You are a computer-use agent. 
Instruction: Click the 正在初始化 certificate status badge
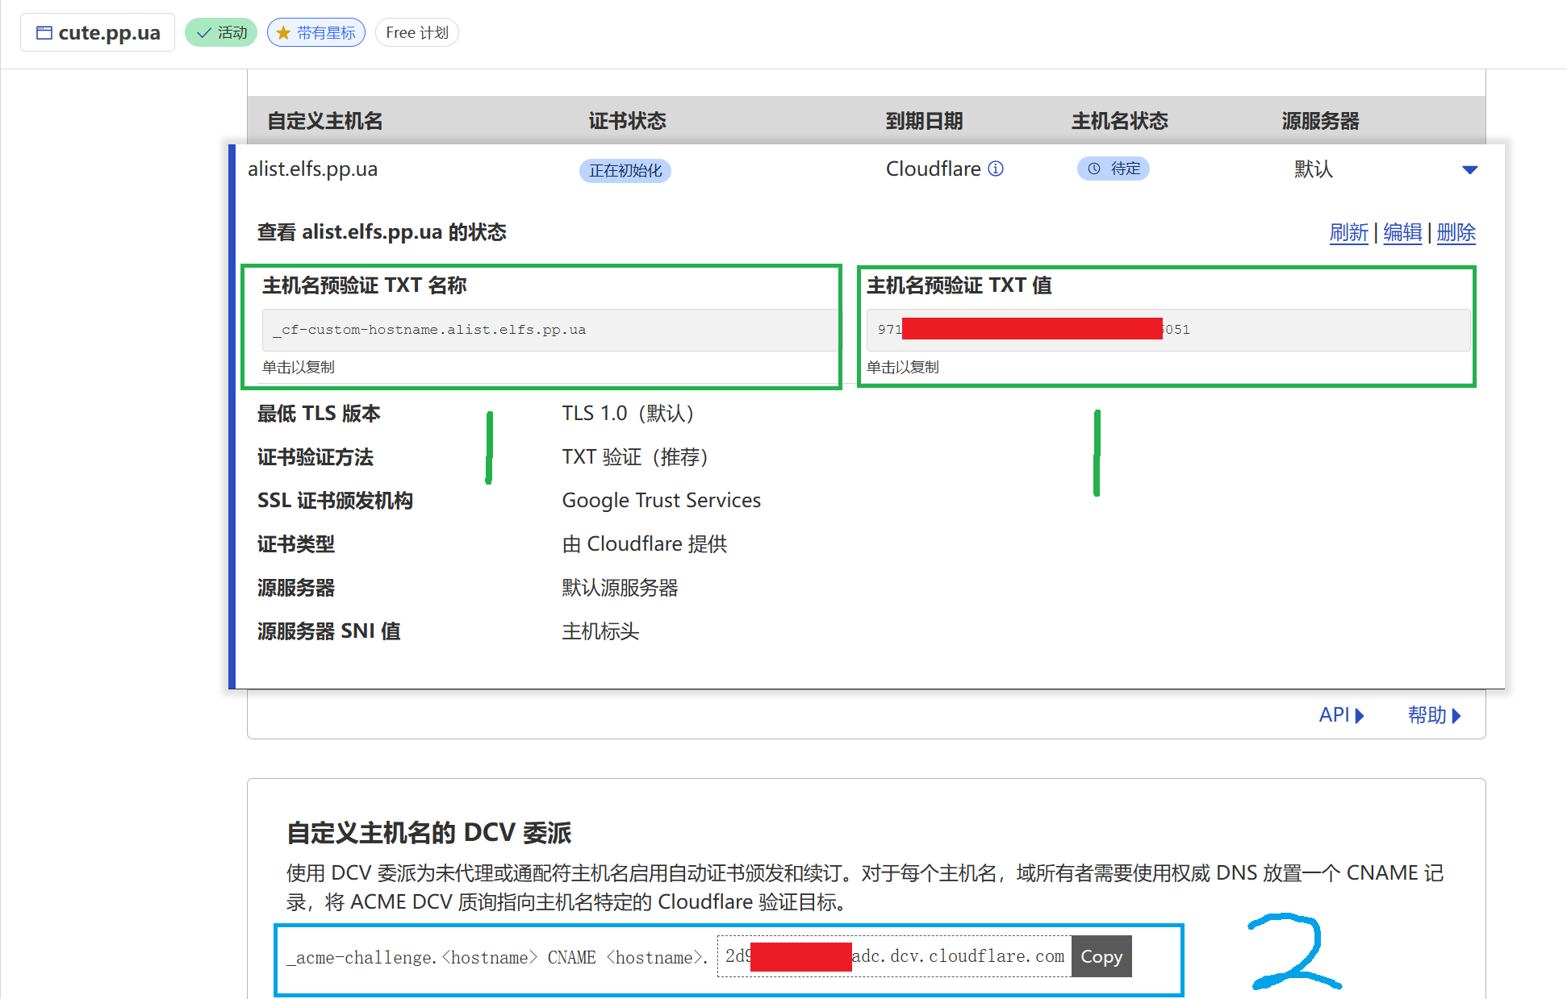tap(625, 170)
